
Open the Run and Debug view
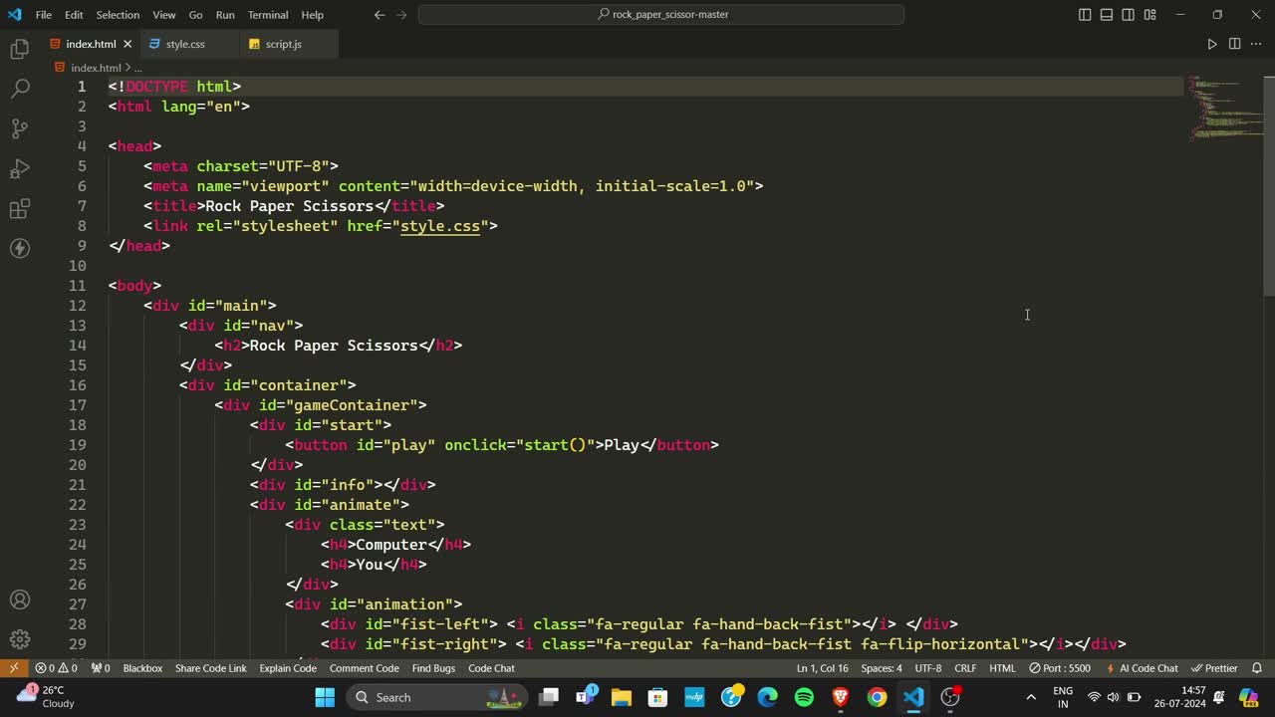click(x=20, y=168)
